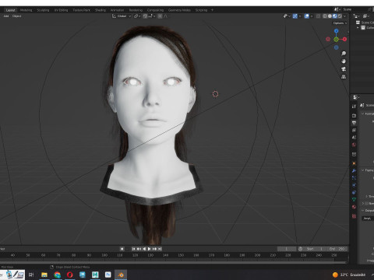Screen dimensions: 374x280
Task: Switch to the Modeling workspace tab
Action: pos(26,10)
